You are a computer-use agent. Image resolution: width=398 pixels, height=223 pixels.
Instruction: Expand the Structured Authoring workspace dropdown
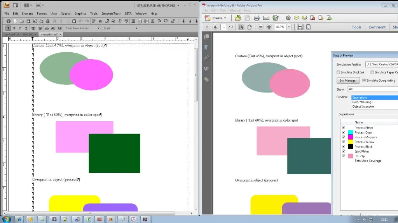tap(178, 5)
